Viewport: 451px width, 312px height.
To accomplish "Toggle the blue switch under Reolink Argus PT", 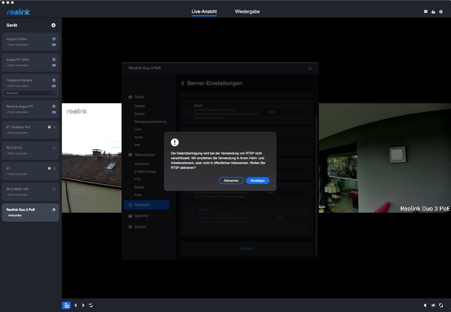I will click(54, 112).
